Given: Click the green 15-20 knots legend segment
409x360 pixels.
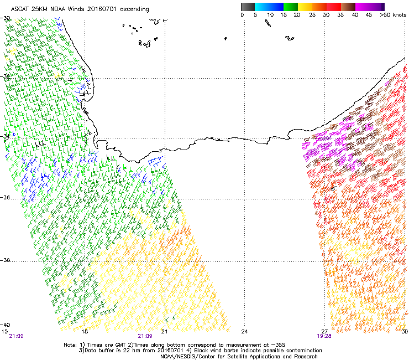Looking at the screenshot, I should tap(291, 7).
